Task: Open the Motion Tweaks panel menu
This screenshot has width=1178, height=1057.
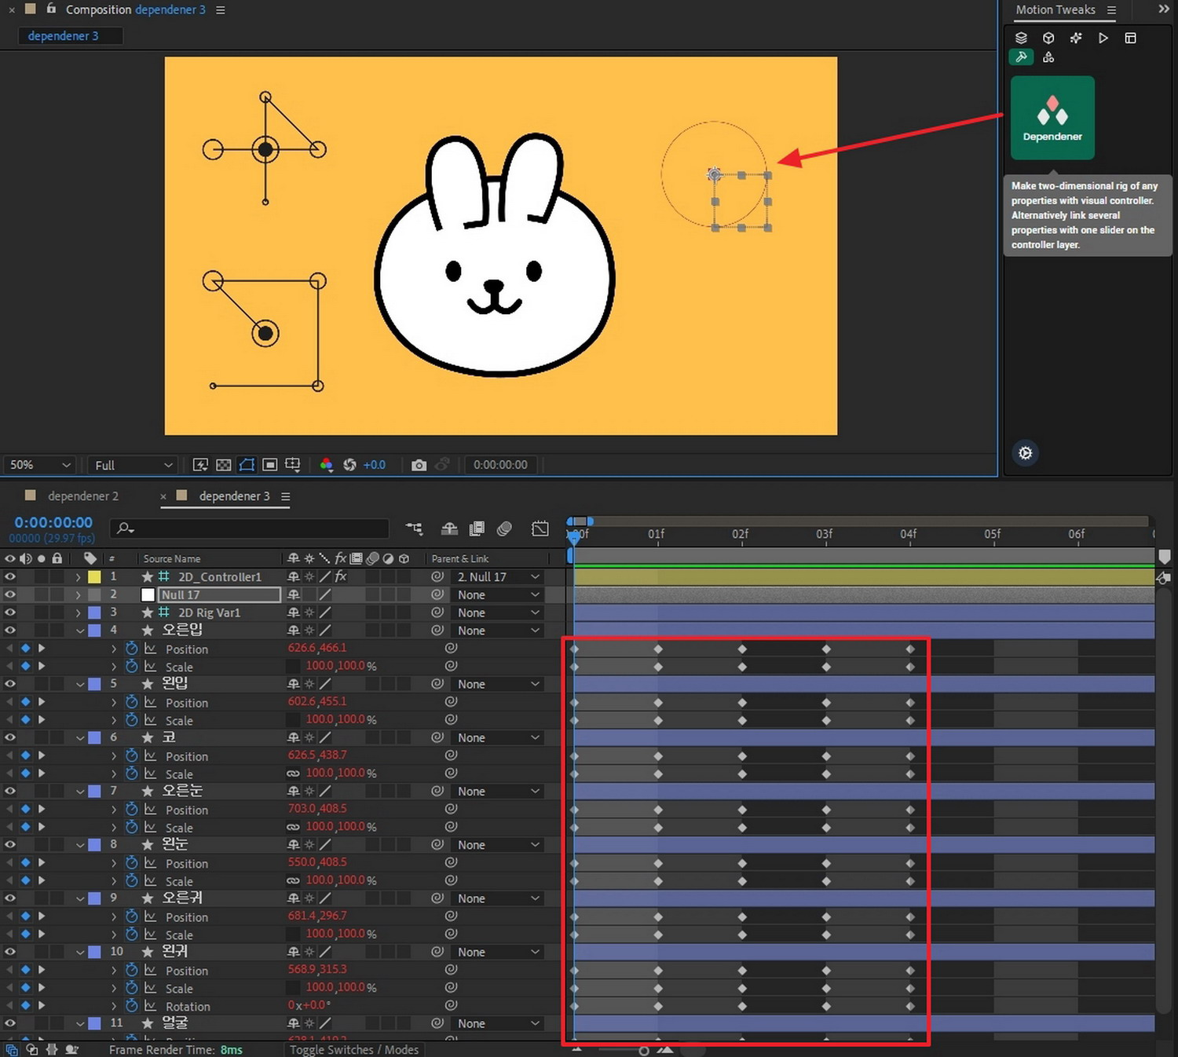Action: coord(1111,10)
